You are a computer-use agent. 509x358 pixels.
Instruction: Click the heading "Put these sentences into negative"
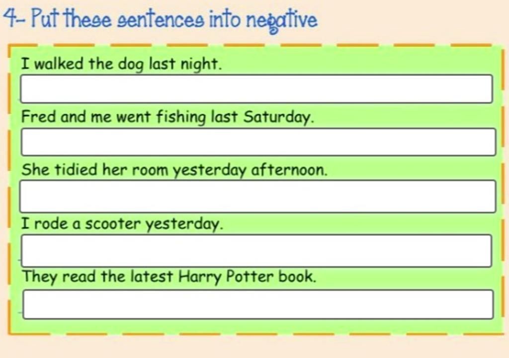tap(174, 20)
